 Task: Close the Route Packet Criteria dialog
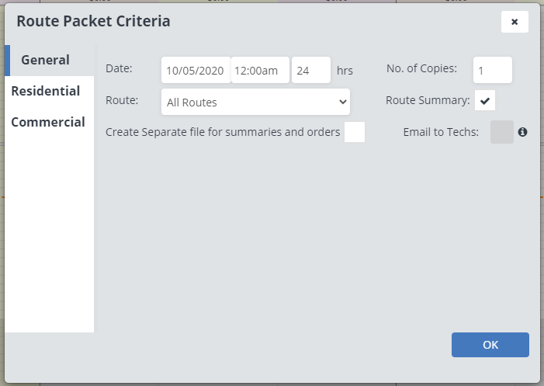click(515, 22)
